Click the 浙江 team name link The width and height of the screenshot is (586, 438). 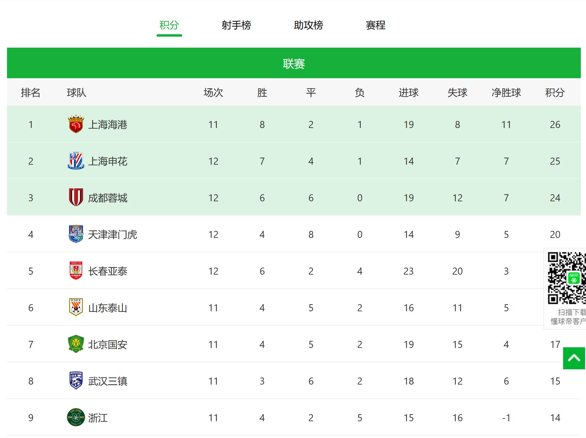click(98, 418)
